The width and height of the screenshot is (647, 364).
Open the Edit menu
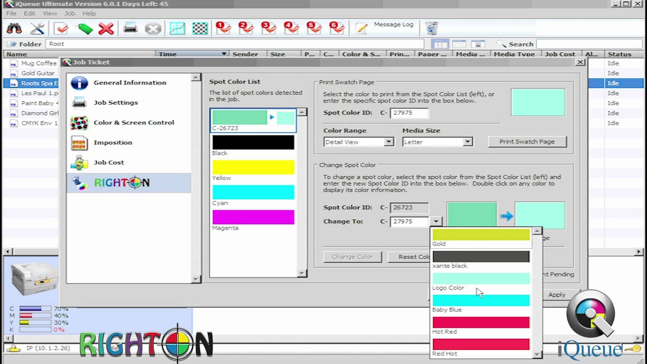pyautogui.click(x=29, y=13)
